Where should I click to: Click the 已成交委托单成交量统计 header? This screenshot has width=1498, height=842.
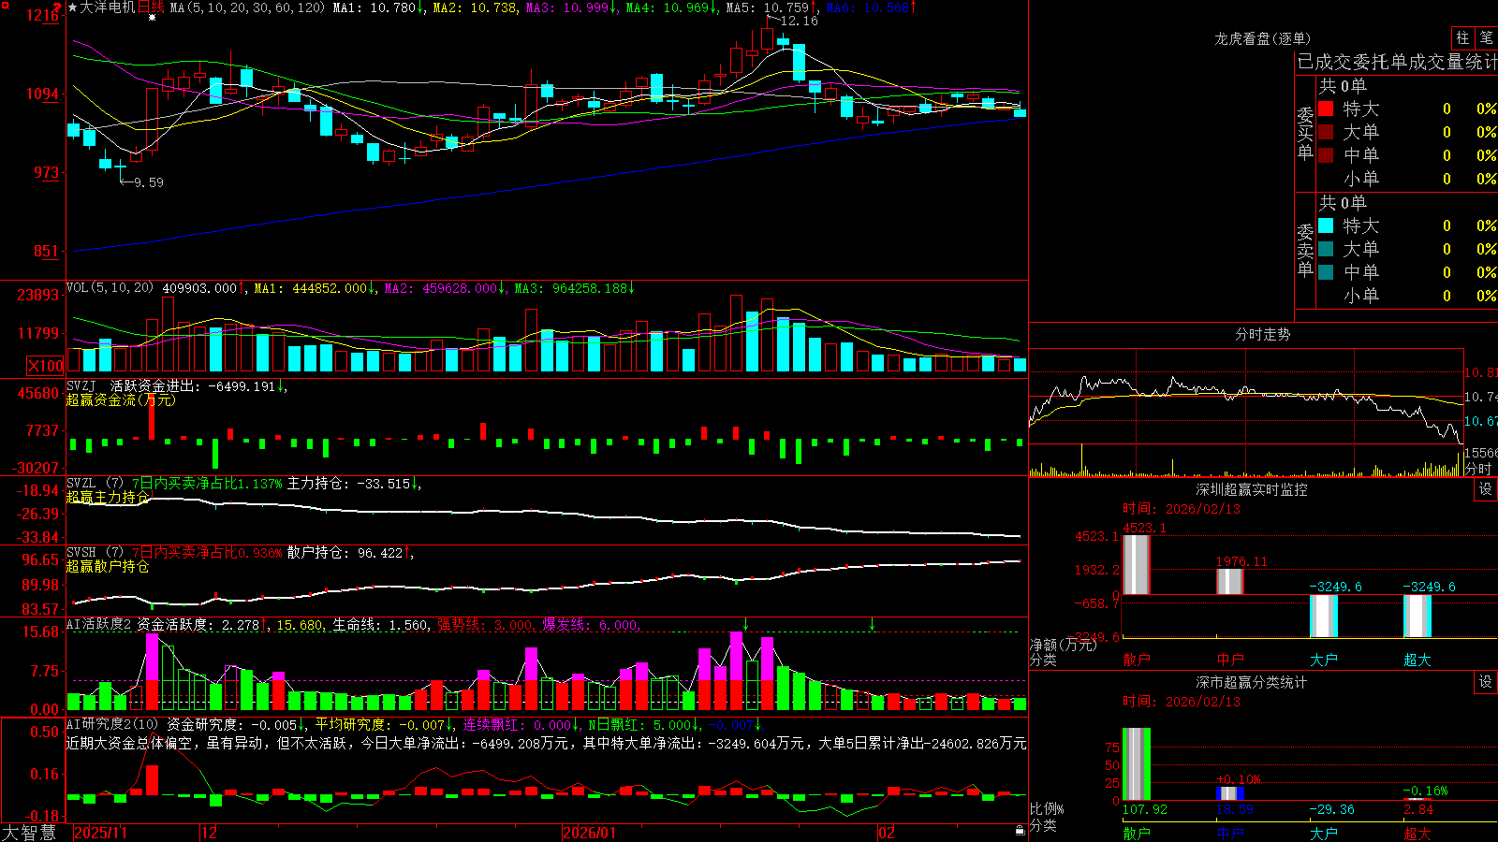tap(1397, 62)
